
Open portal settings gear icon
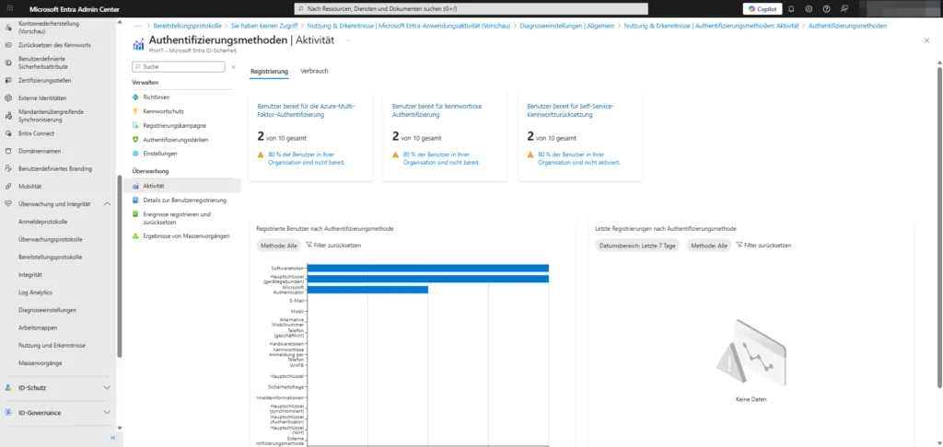coord(808,8)
